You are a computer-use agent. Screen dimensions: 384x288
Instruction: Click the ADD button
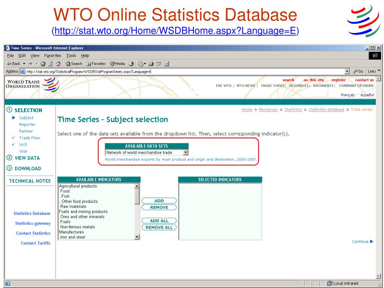(159, 201)
